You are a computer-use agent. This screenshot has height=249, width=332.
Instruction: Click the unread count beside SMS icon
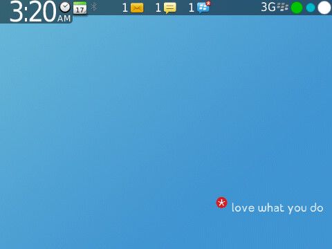click(158, 8)
